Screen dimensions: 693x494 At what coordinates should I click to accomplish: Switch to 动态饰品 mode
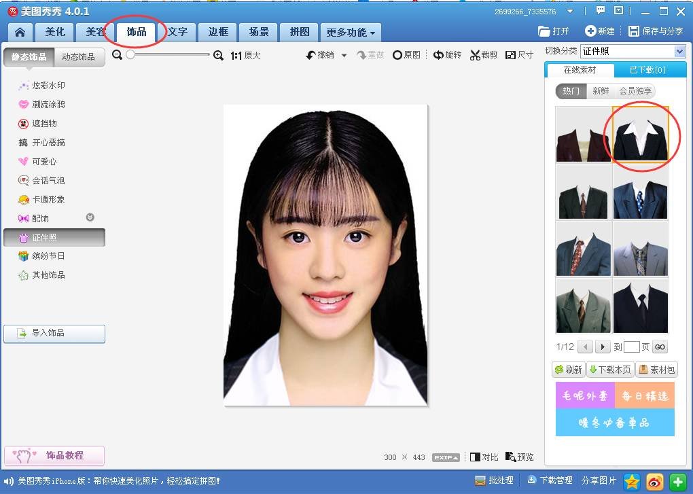(x=79, y=57)
